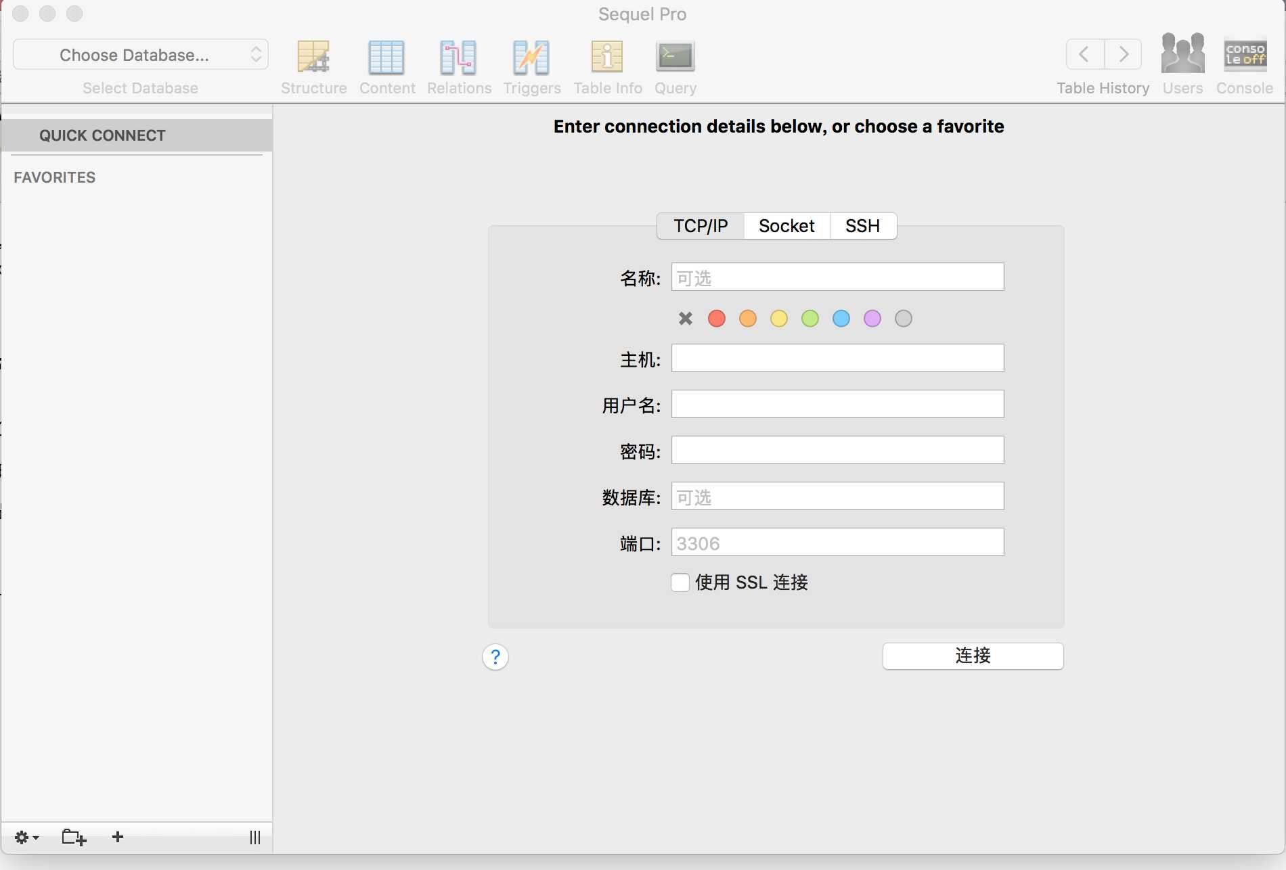Open the Users management icon
Image resolution: width=1286 pixels, height=870 pixels.
1182,53
